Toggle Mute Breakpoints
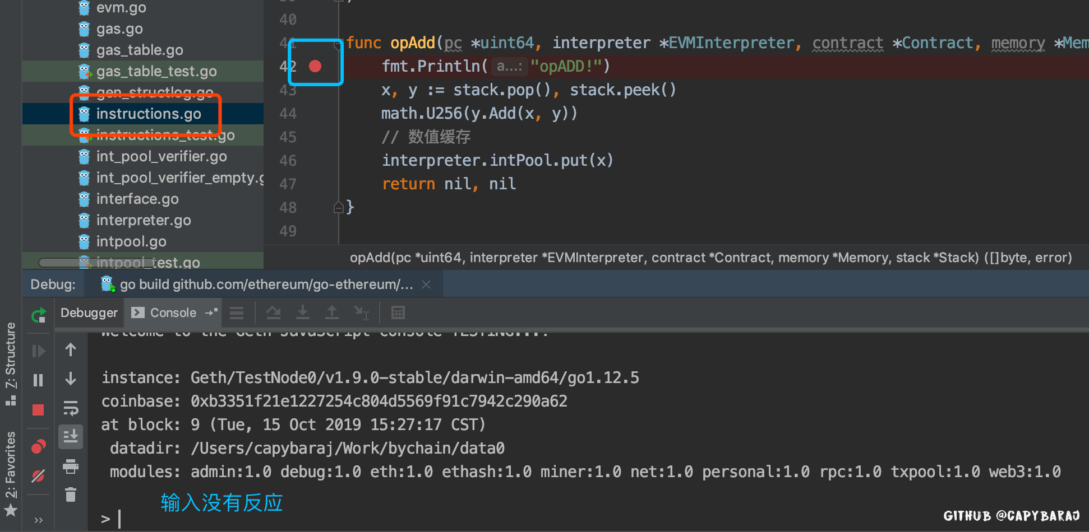This screenshot has height=532, width=1089. pyautogui.click(x=38, y=476)
